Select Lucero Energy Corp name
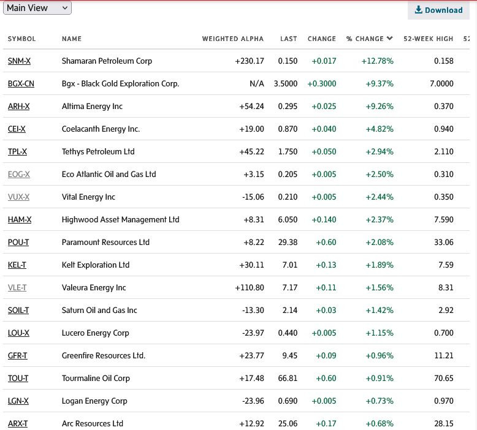This screenshot has height=430, width=477. click(96, 333)
